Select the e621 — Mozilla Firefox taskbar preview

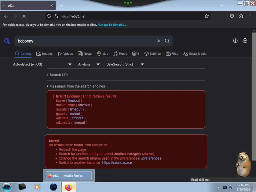[69, 176]
